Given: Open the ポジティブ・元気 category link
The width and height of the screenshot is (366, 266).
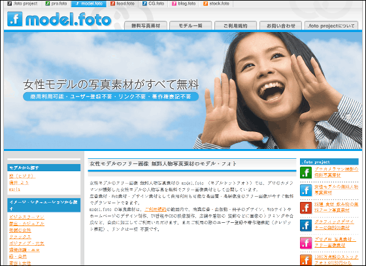Looking at the screenshot, I should 27,243.
